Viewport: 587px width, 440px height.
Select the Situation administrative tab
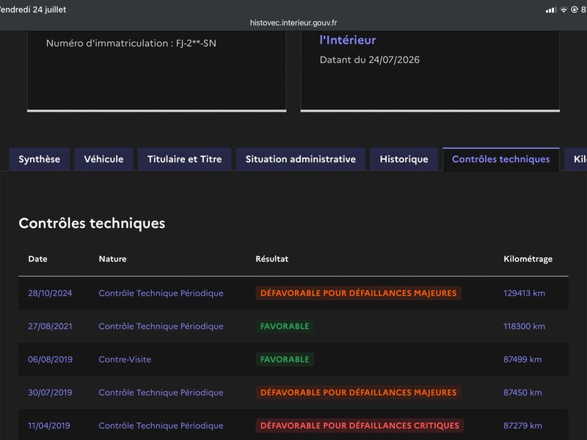point(301,159)
